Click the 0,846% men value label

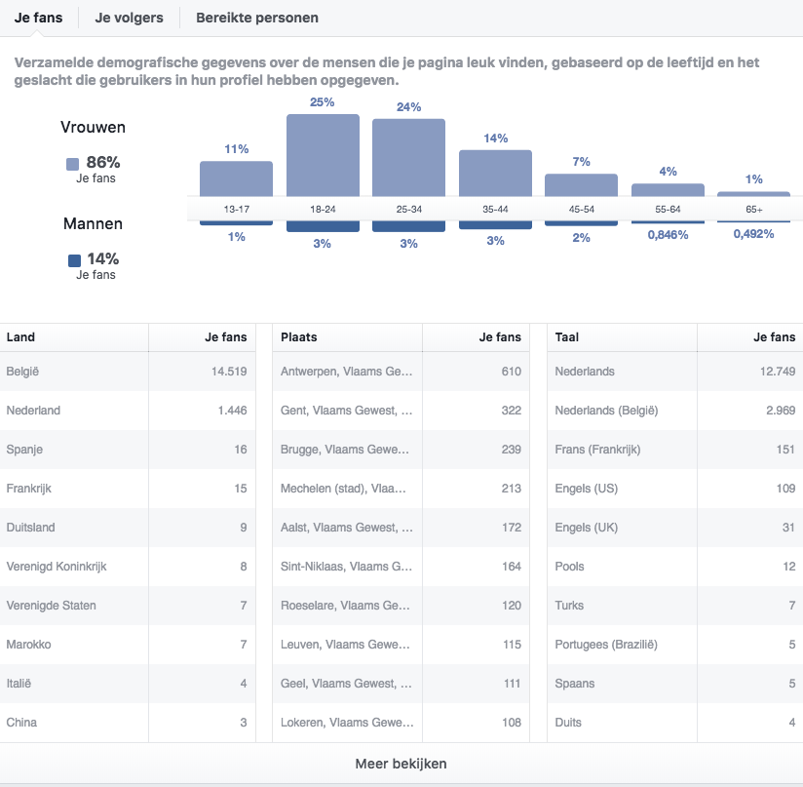668,235
